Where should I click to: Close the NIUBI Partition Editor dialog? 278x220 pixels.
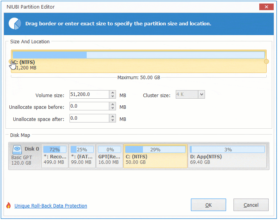pyautogui.click(x=266, y=7)
